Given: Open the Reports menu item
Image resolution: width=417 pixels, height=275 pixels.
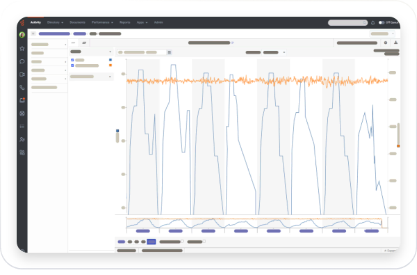Looking at the screenshot, I should coord(124,22).
